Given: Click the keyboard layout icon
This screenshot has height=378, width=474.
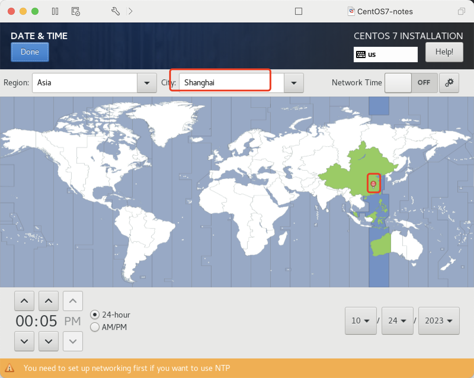Looking at the screenshot, I should click(361, 55).
